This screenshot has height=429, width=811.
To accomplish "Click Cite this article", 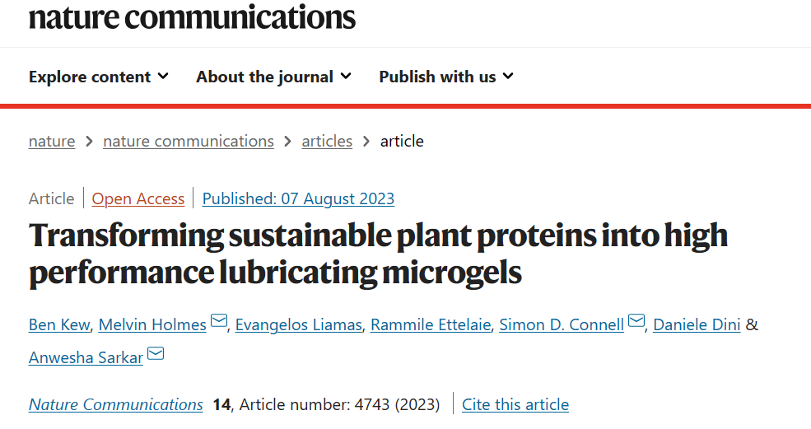I will tap(515, 404).
